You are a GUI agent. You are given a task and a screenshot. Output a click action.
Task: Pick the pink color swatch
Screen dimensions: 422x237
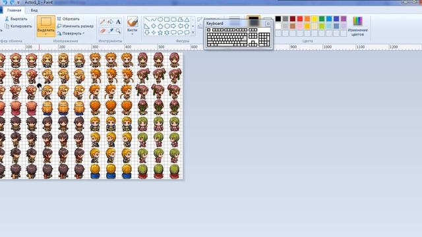click(x=300, y=26)
